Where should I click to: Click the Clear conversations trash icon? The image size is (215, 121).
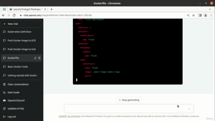point(4,84)
